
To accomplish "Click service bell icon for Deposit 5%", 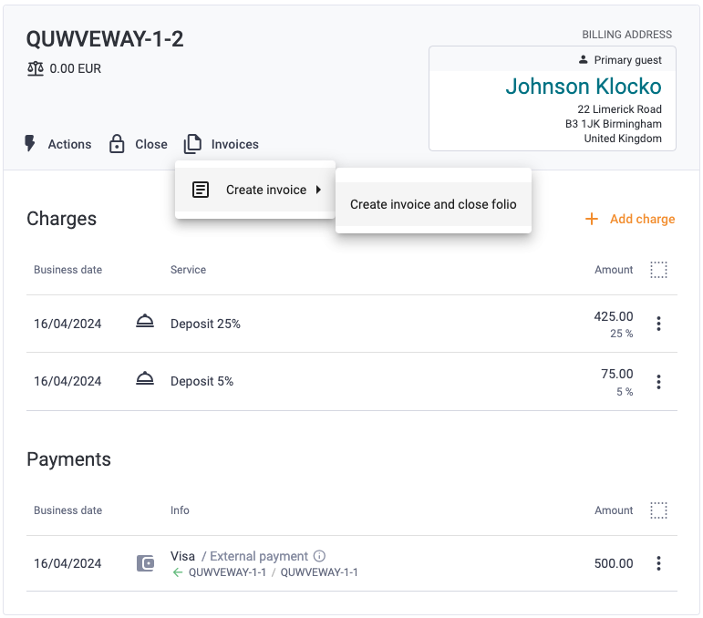I will [145, 378].
